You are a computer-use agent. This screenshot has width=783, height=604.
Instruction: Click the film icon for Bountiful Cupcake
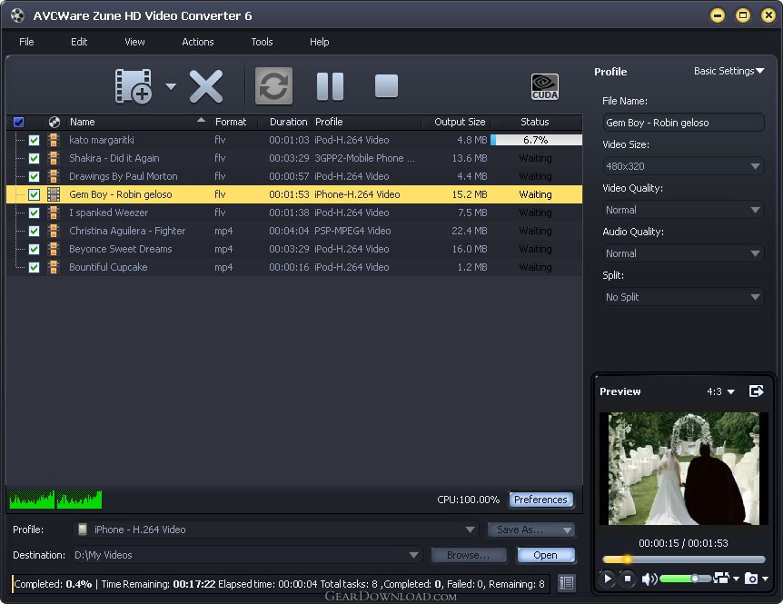54,267
